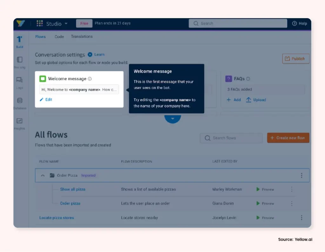325x252 pixels.
Task: Click the Welcome message info icon
Action: 90,79
